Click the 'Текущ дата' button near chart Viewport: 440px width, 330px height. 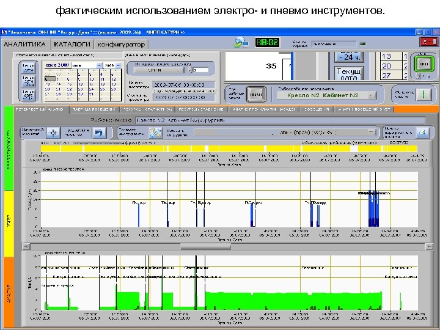pyautogui.click(x=349, y=73)
